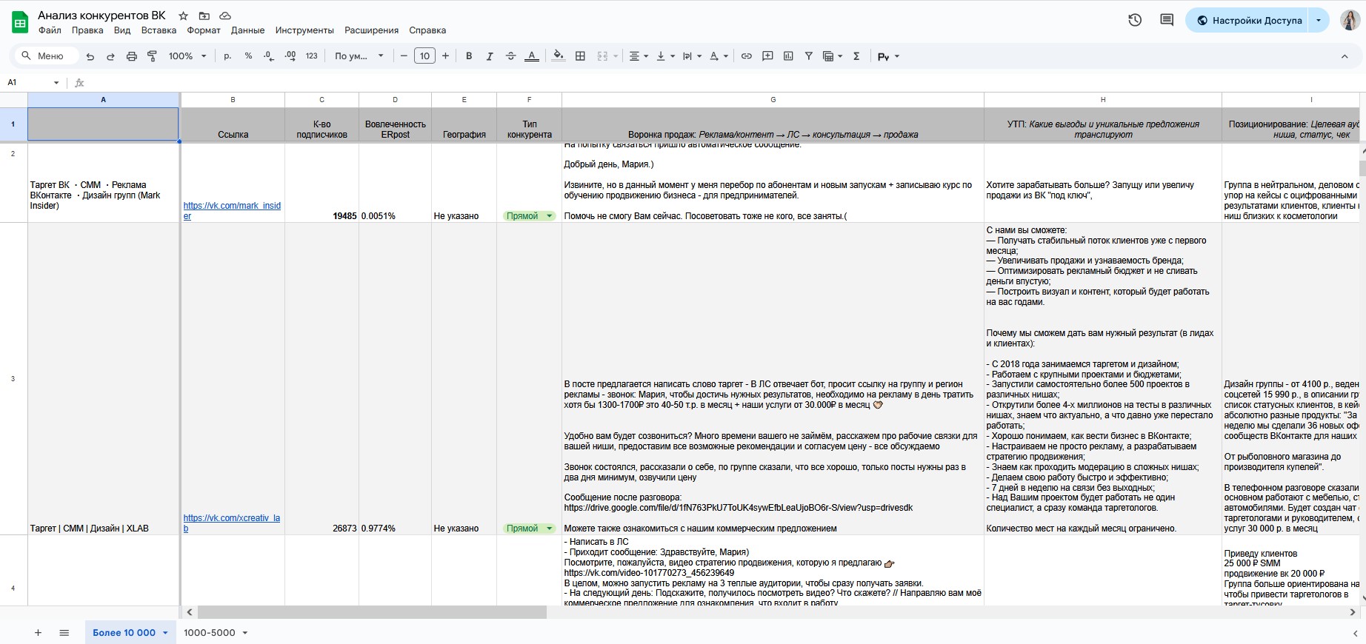Select the Paint format roller icon

coord(152,56)
